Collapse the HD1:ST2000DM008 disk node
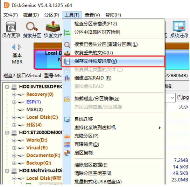Viewport: 190px width, 187px height. [7, 133]
